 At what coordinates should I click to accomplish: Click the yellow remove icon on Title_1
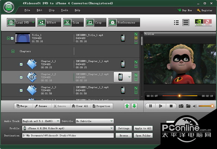point(136,38)
